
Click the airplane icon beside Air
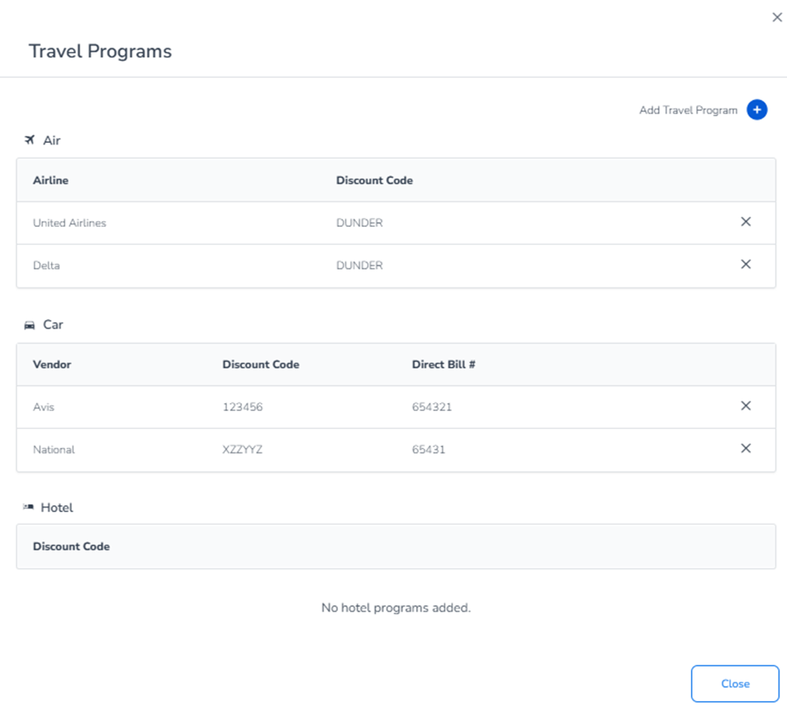pos(30,140)
